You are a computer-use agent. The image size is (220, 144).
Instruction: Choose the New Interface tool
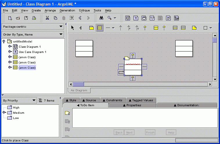[156, 28]
